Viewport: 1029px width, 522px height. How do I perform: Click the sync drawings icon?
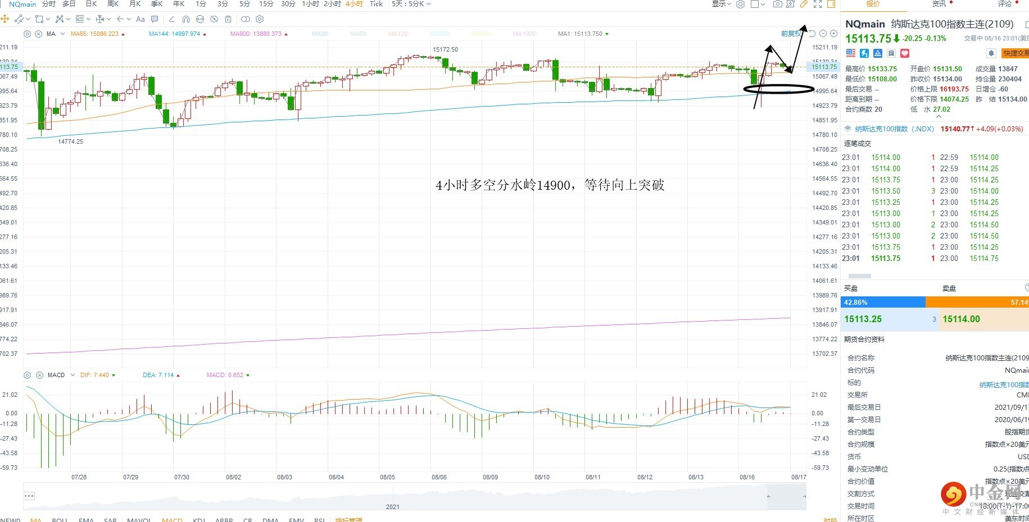(x=200, y=19)
